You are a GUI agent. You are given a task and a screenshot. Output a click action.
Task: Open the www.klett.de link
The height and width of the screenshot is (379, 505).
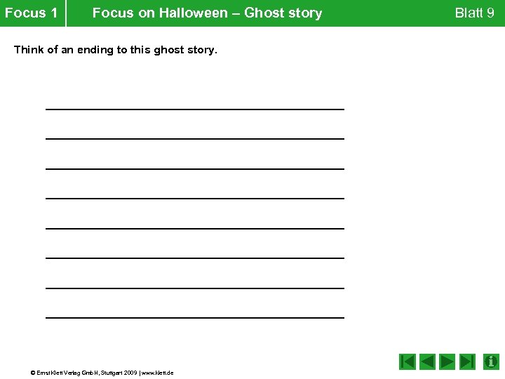(x=158, y=372)
